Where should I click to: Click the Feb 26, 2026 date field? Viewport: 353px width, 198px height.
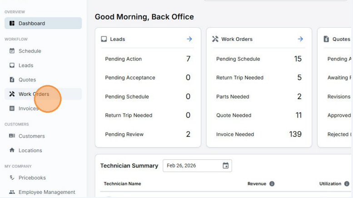click(191, 166)
